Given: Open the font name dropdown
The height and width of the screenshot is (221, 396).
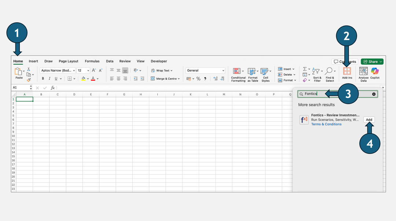Looking at the screenshot, I should [x=58, y=71].
